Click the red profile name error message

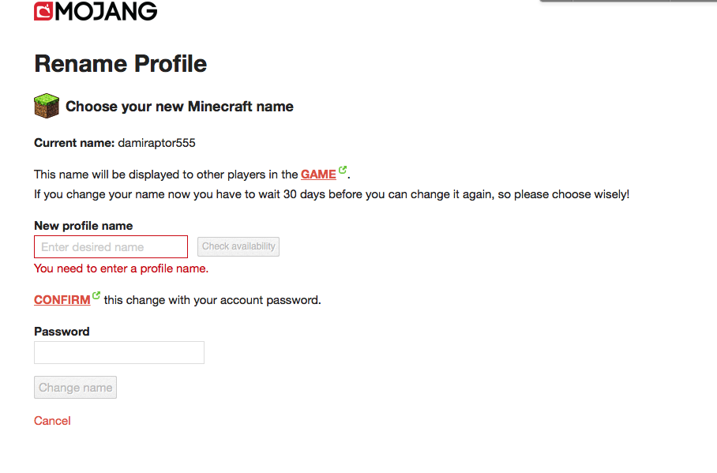pos(121,268)
